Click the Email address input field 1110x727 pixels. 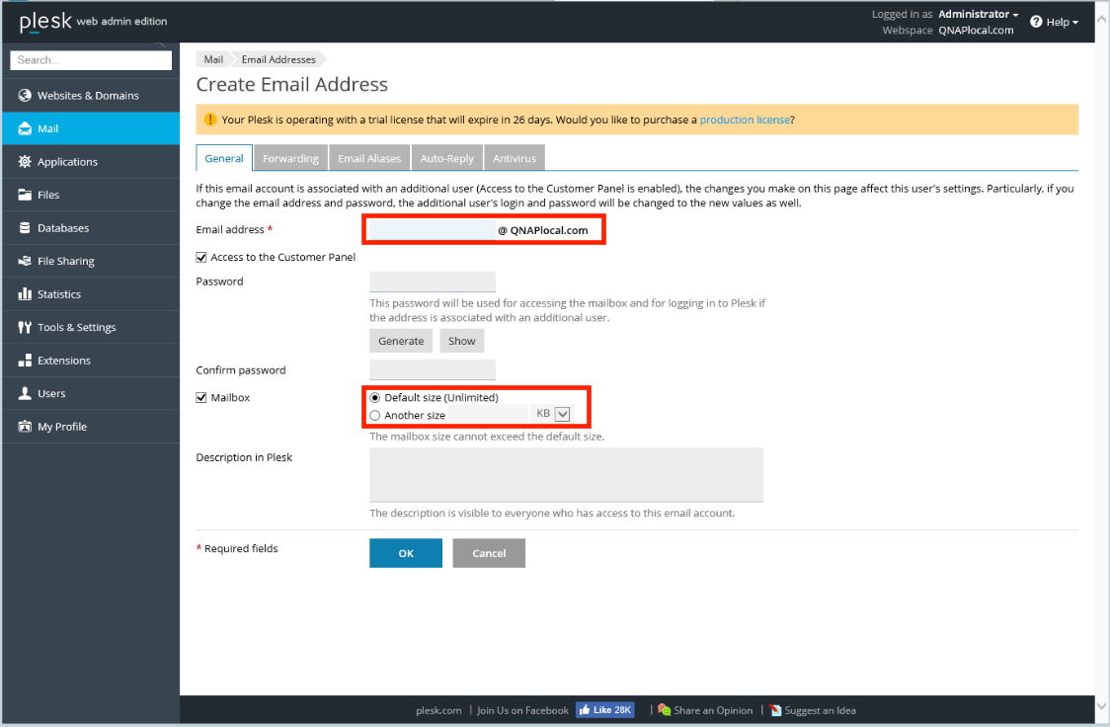[x=432, y=229]
